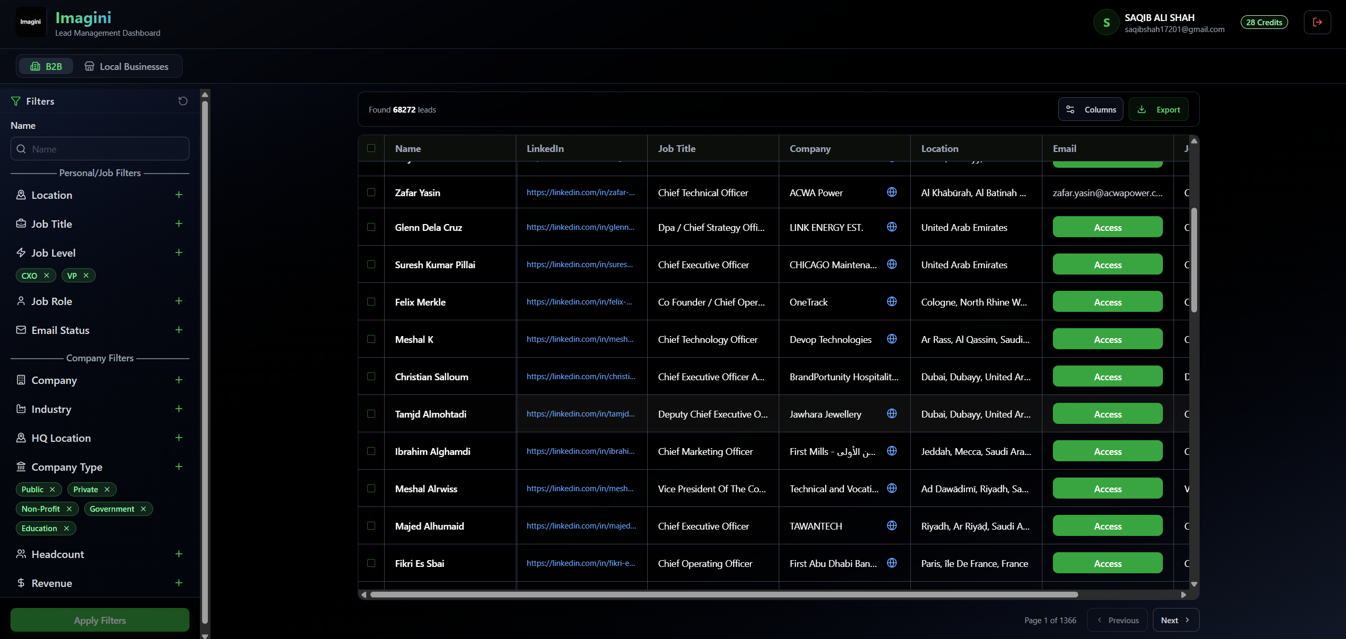
Task: Remove the CXO job level tag
Action: [47, 276]
